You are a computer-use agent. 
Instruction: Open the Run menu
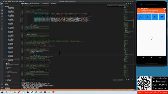coord(17,1)
